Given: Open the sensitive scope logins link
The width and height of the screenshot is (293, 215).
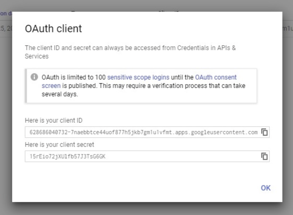Looking at the screenshot, I should pyautogui.click(x=138, y=77).
